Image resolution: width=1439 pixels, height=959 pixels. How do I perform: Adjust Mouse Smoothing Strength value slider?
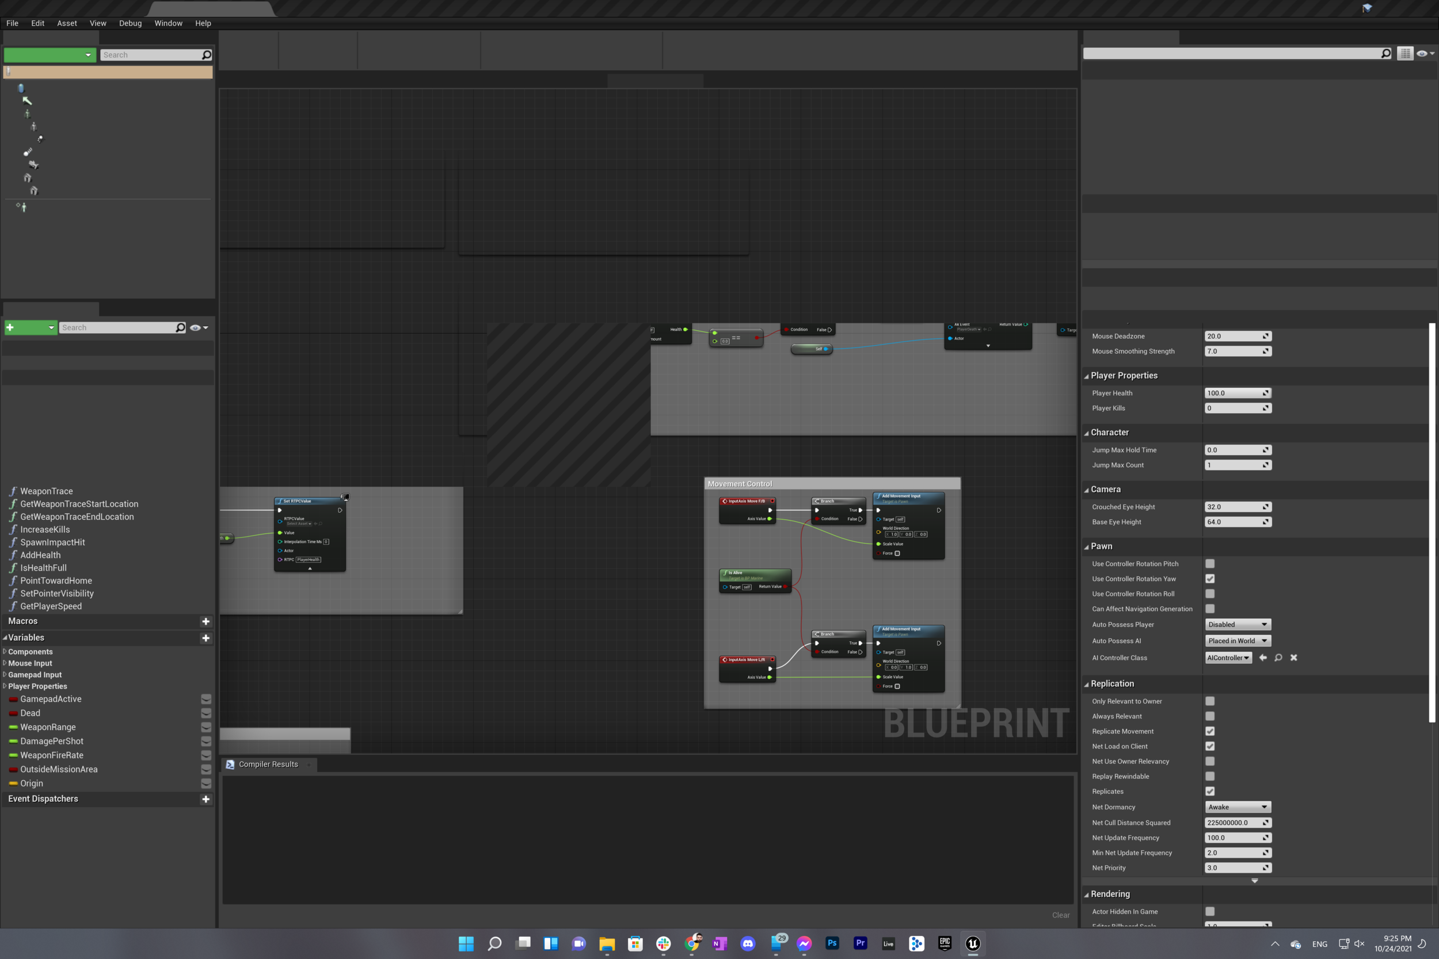pyautogui.click(x=1238, y=351)
